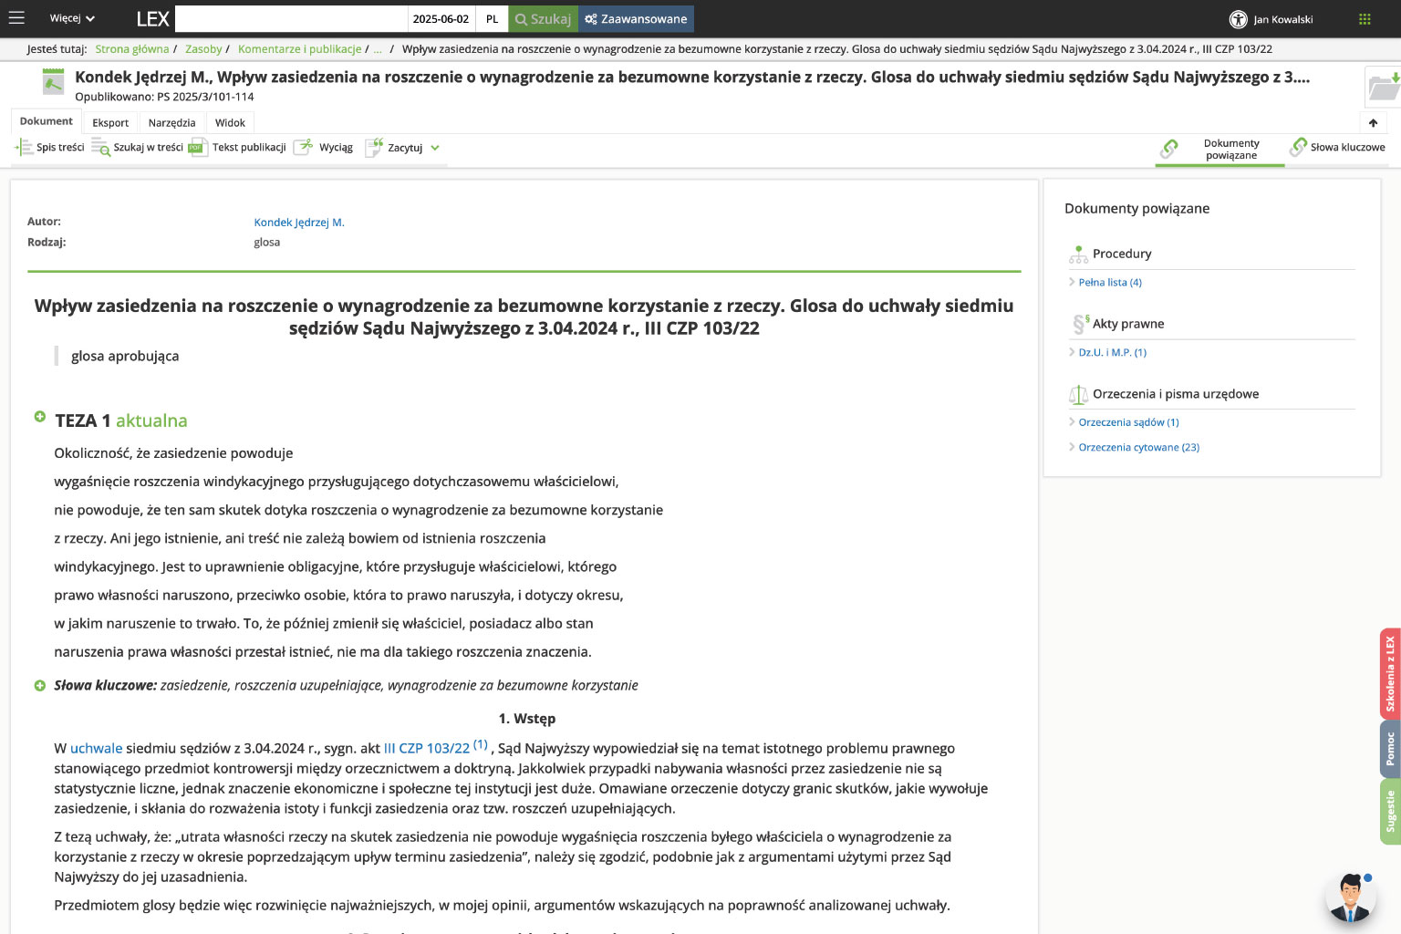Switch to the Eksport tab

pyautogui.click(x=110, y=122)
